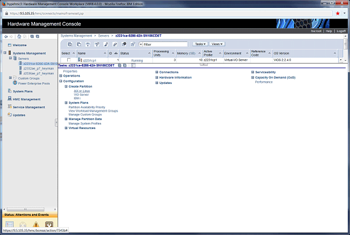Collapse the Systems Management tree node
The width and height of the screenshot is (350, 235).
[x=5, y=53]
